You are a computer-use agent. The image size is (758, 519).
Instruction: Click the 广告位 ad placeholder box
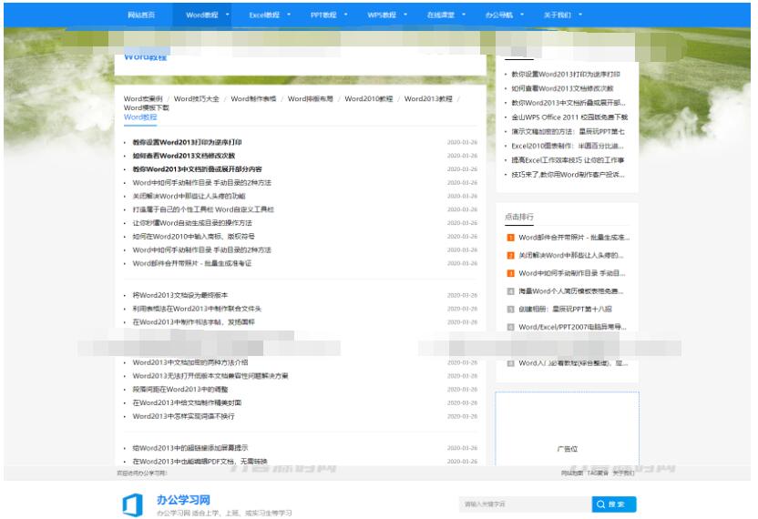point(567,430)
